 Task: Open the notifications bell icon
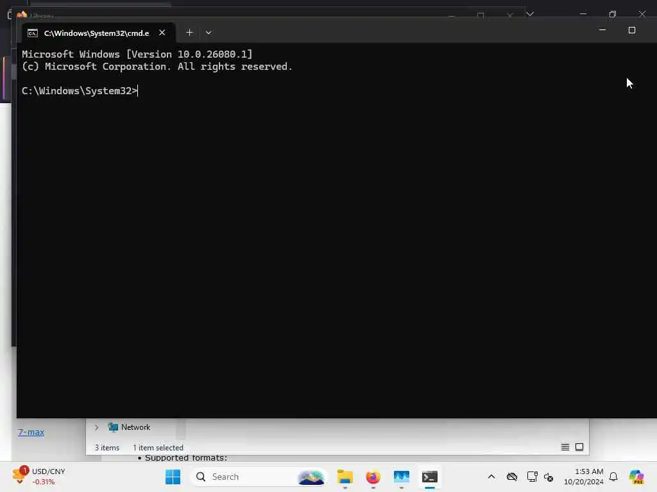pyautogui.click(x=613, y=477)
